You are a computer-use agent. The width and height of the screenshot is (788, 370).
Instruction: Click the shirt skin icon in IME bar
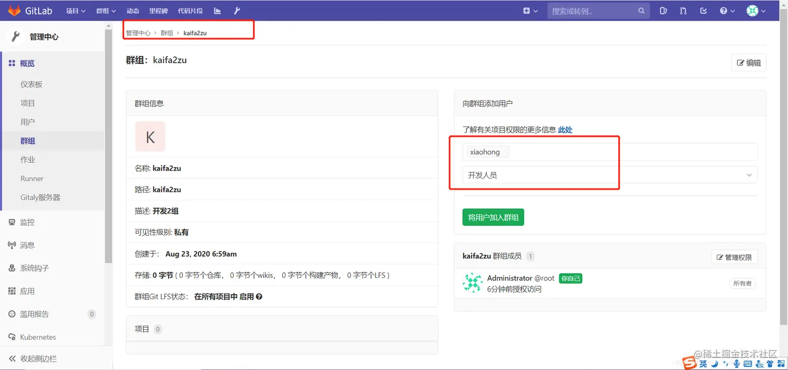pos(770,363)
